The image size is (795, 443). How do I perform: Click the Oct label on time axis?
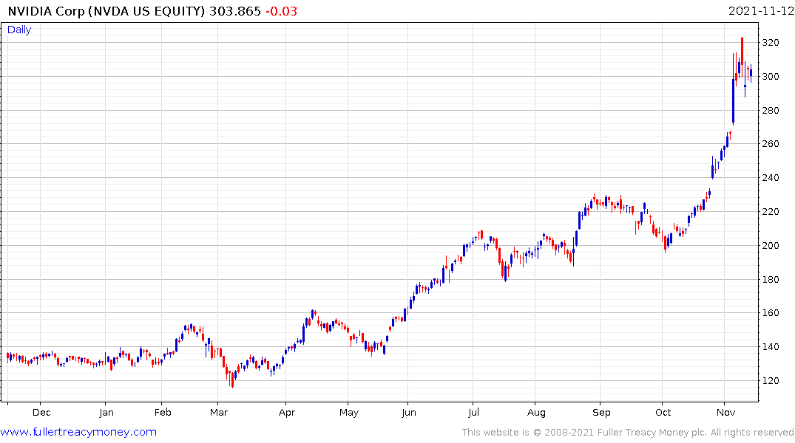(x=663, y=413)
